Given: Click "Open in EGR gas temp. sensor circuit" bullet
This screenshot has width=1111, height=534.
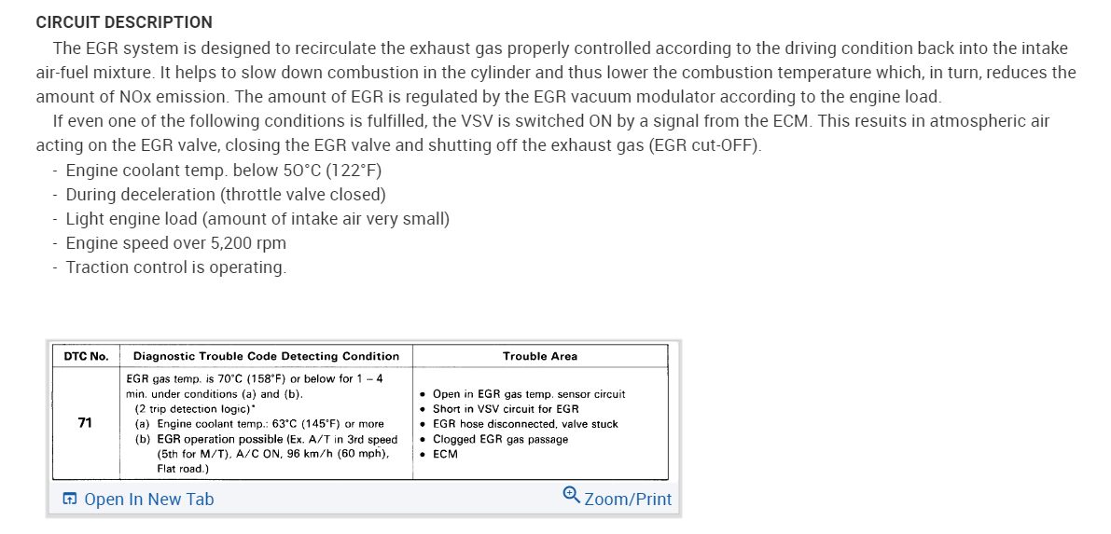Looking at the screenshot, I should [x=529, y=394].
